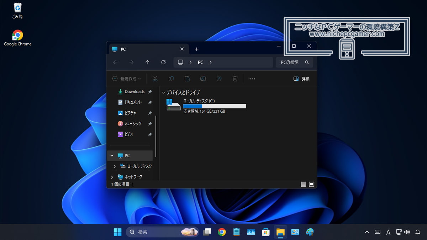The width and height of the screenshot is (427, 240).
Task: Unpin Downloads using its pin icon
Action: coord(150,92)
